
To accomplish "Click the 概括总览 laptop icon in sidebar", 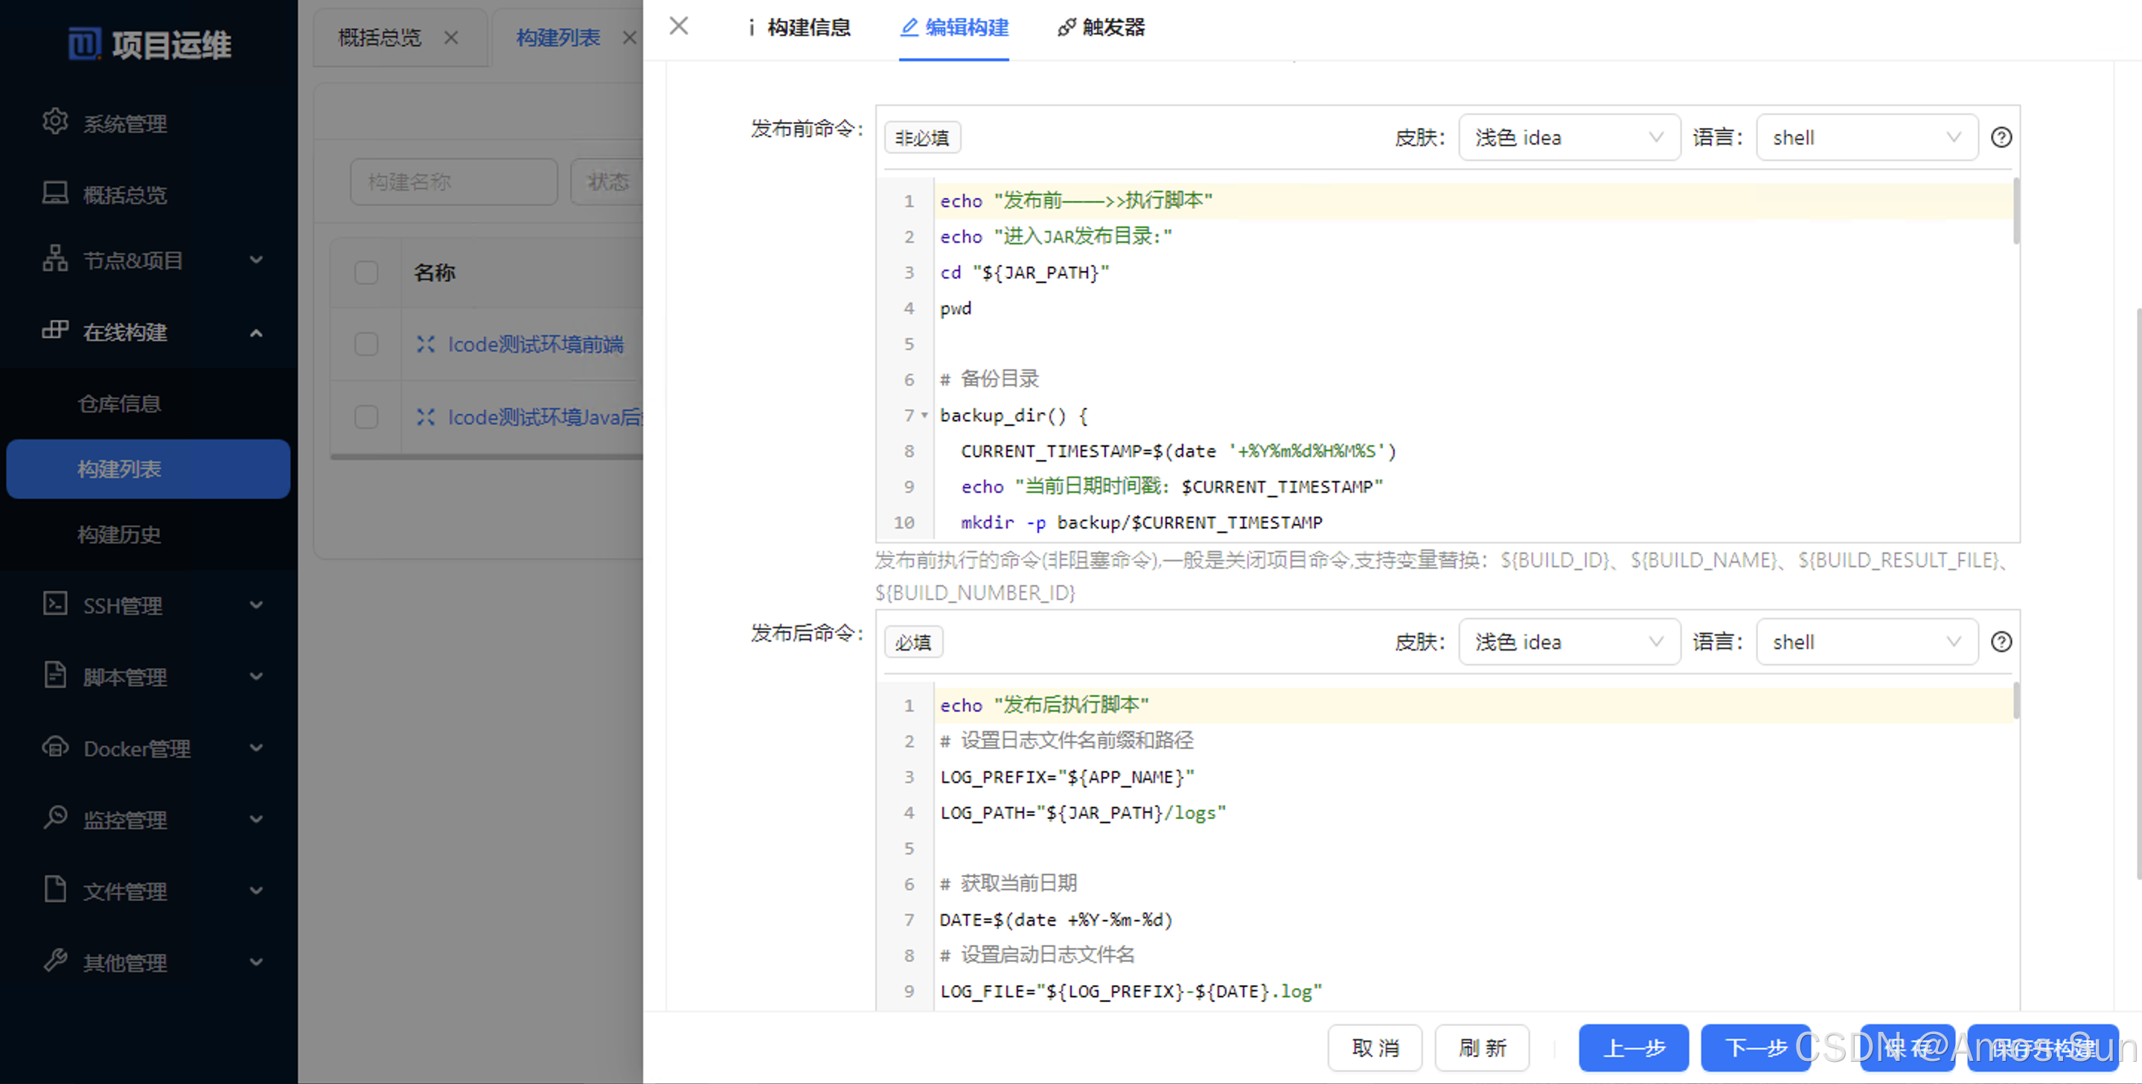I will (x=55, y=193).
